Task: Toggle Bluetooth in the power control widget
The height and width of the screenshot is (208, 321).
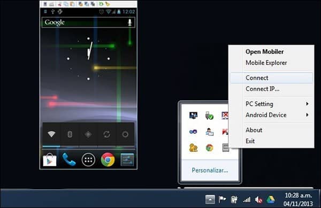Action: click(x=70, y=134)
